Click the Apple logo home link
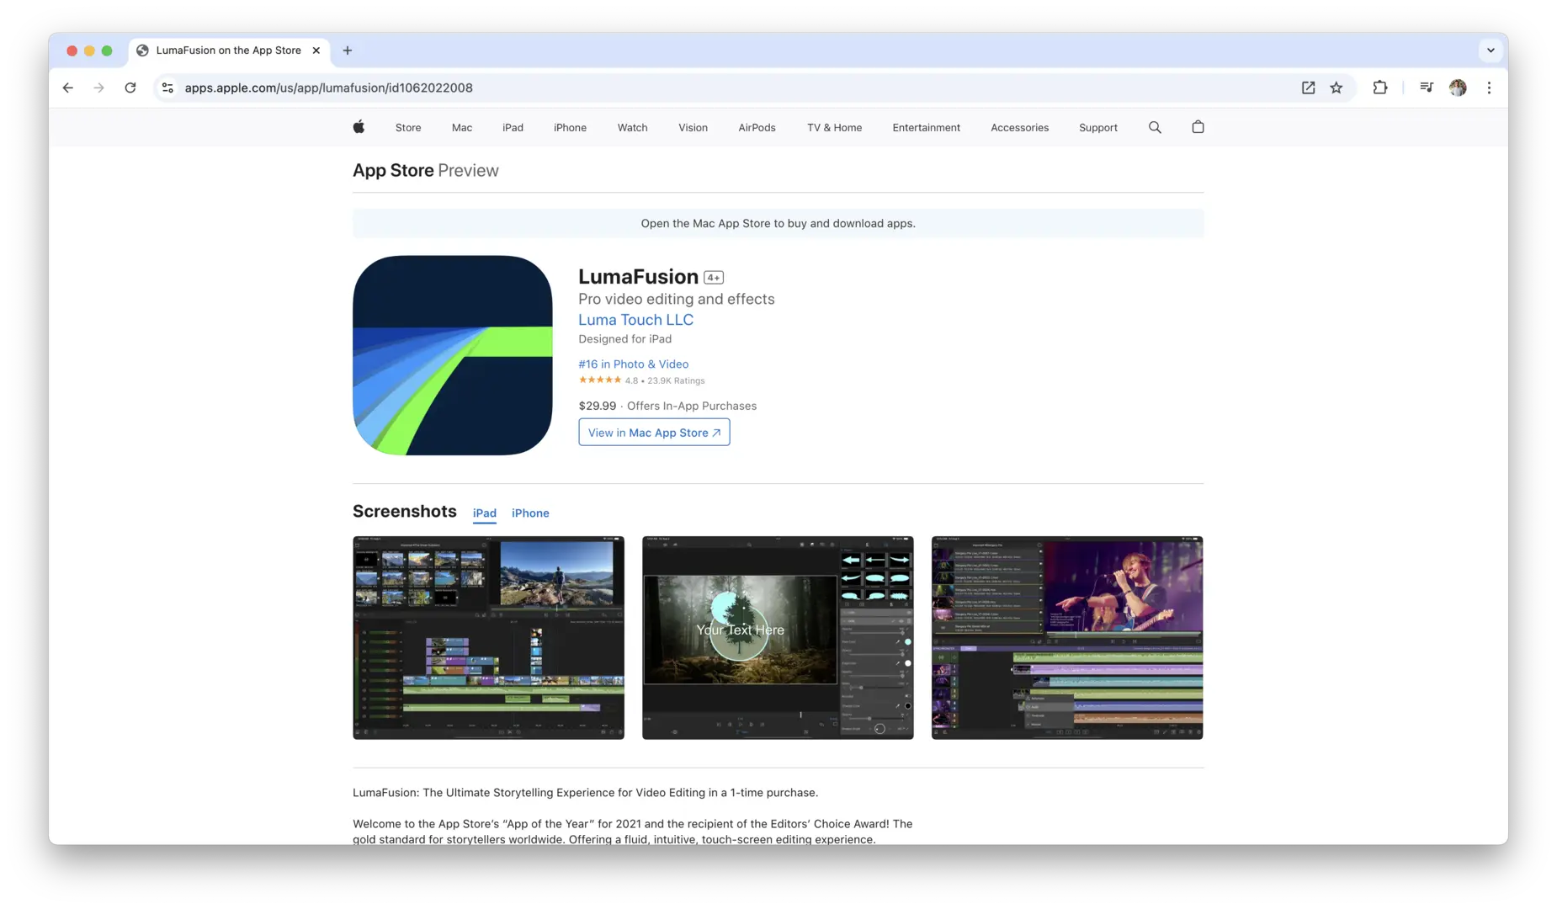 359,127
